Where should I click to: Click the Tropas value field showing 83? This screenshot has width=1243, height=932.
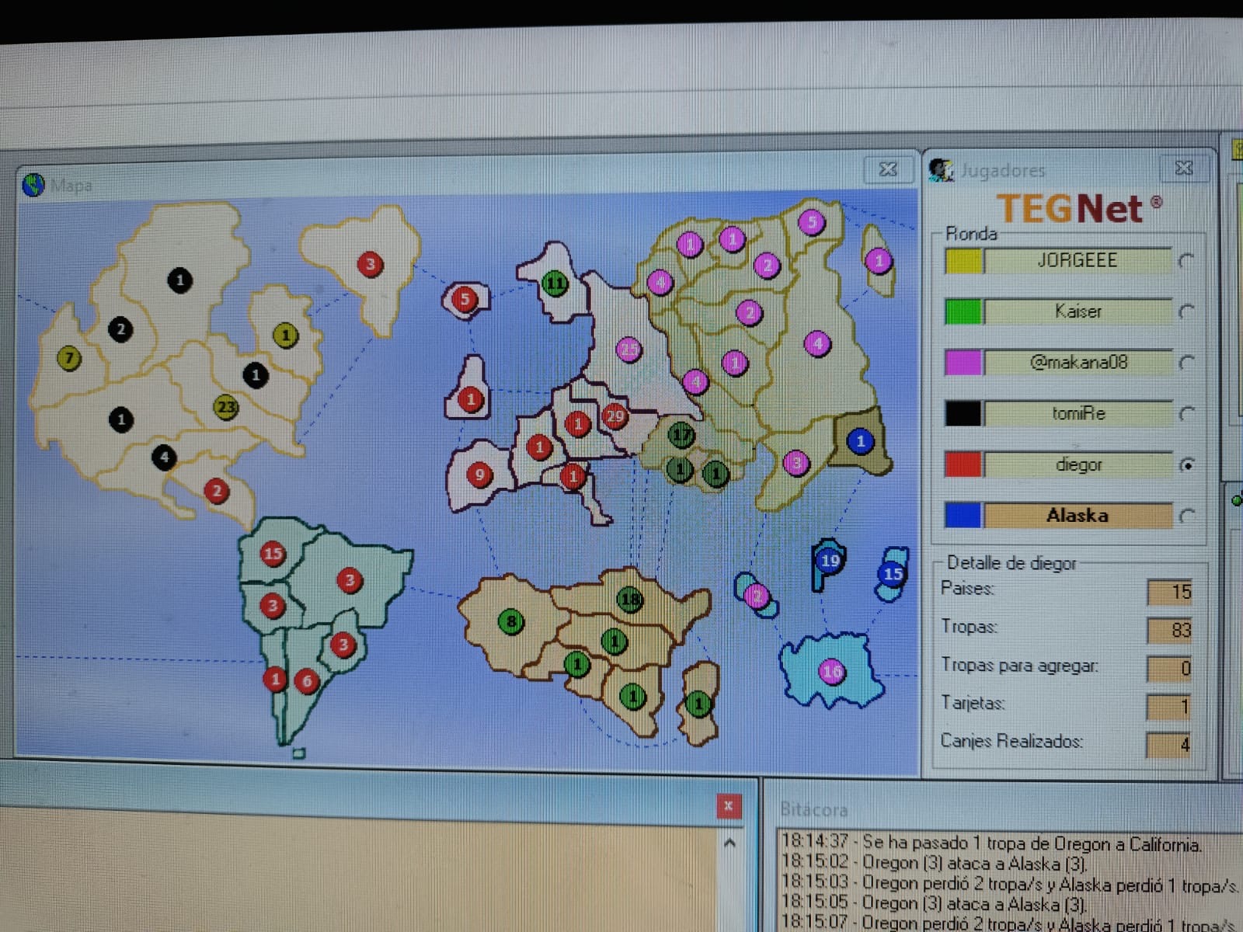tap(1169, 630)
